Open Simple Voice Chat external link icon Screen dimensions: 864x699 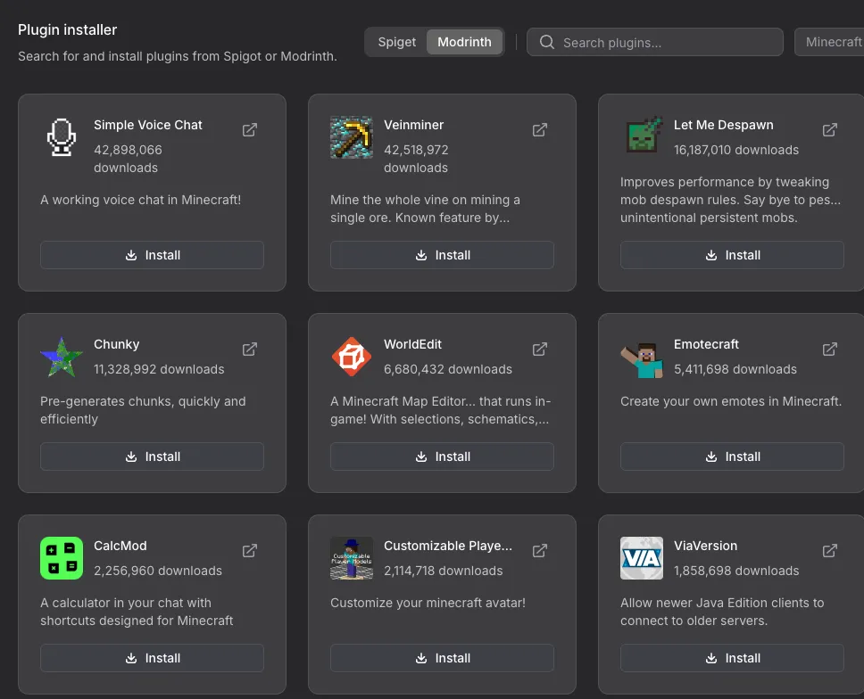(250, 130)
